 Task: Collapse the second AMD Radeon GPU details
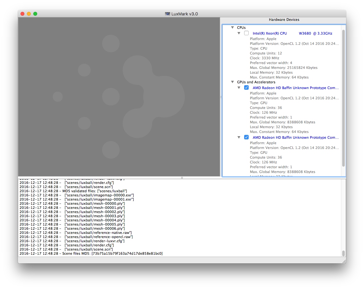pos(239,137)
